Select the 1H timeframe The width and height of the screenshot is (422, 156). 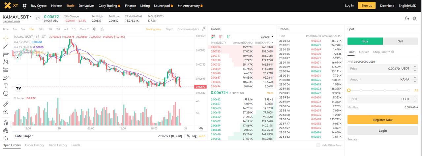[x=50, y=29]
